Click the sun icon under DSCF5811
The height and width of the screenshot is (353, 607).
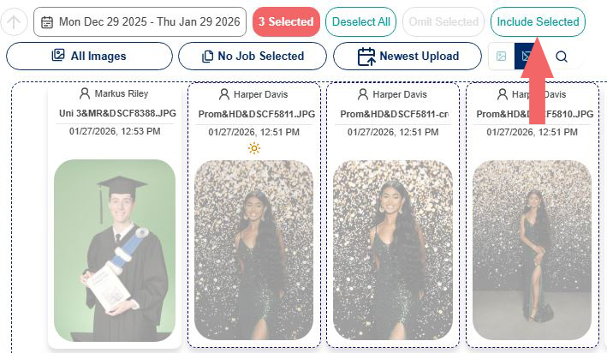[x=254, y=148]
